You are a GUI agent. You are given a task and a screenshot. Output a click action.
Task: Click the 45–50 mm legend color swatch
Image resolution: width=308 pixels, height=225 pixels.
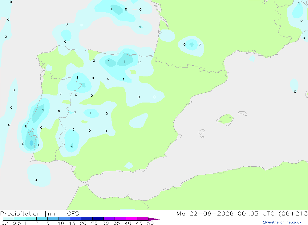tap(143, 219)
